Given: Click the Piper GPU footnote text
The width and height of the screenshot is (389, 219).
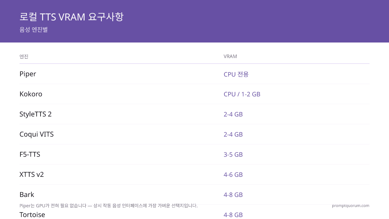Looking at the screenshot, I should (109, 206).
